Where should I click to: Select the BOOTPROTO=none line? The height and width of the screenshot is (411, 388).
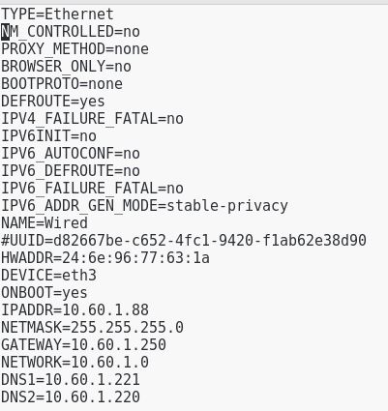coord(62,84)
